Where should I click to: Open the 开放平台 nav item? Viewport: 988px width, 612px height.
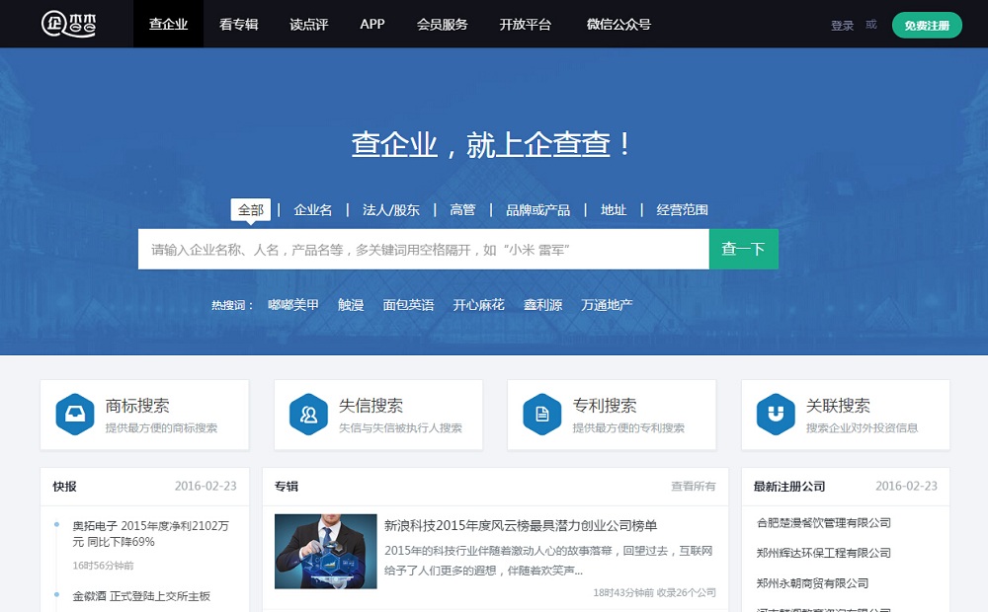tap(526, 24)
